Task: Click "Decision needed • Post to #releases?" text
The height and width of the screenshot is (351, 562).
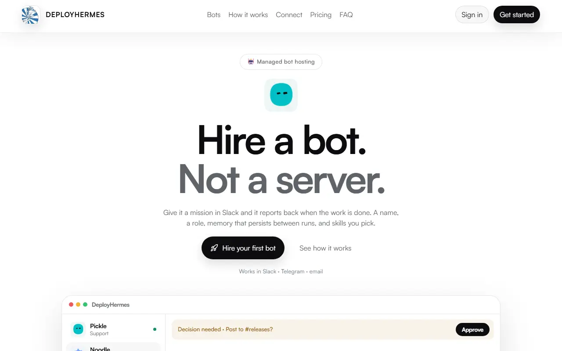Action: 225,330
